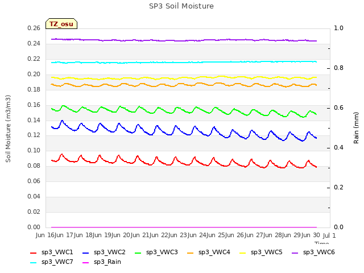Click the sp3_Rain magenta legend swatch
The width and height of the screenshot is (364, 273).
[x=86, y=263]
